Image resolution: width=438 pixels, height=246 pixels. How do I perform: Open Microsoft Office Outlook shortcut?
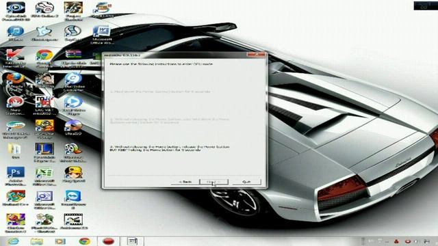(x=44, y=200)
